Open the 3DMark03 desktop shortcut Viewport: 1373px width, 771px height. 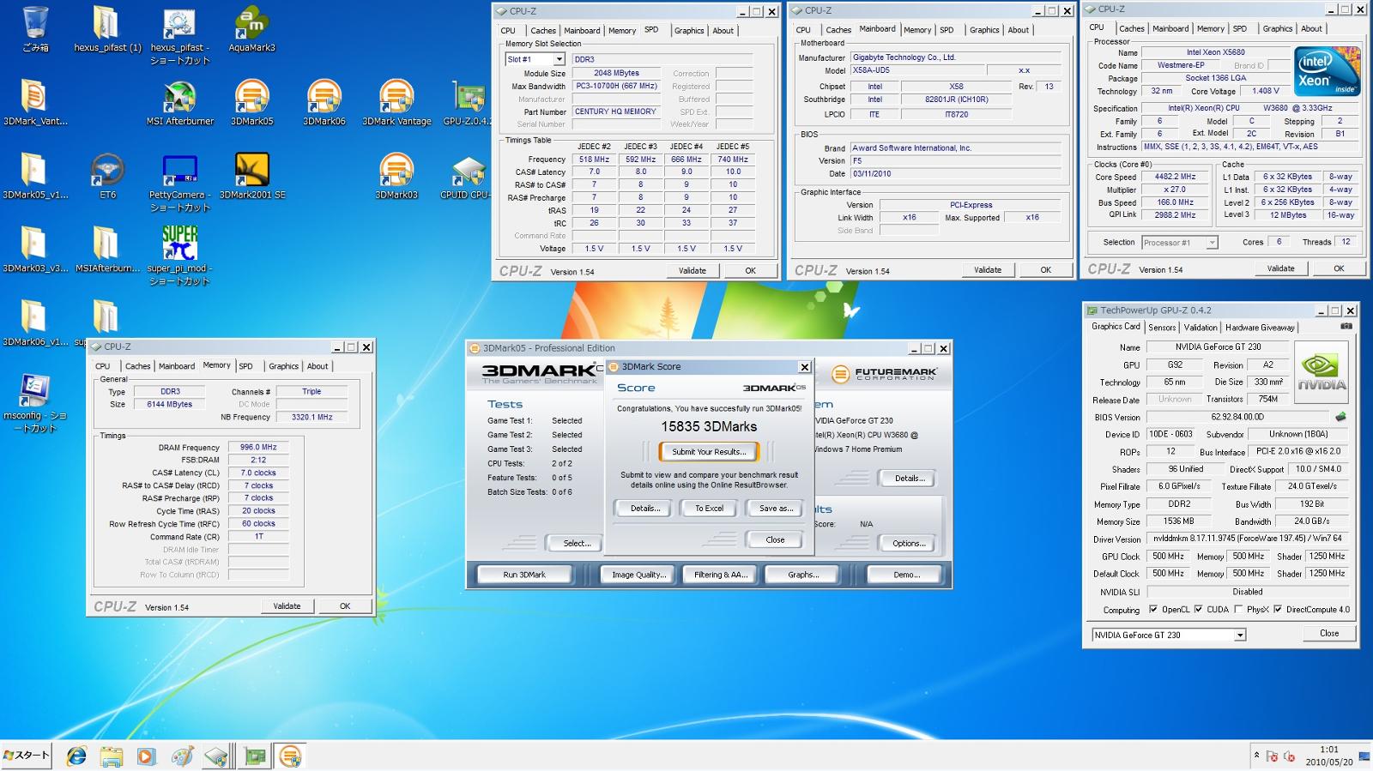396,177
